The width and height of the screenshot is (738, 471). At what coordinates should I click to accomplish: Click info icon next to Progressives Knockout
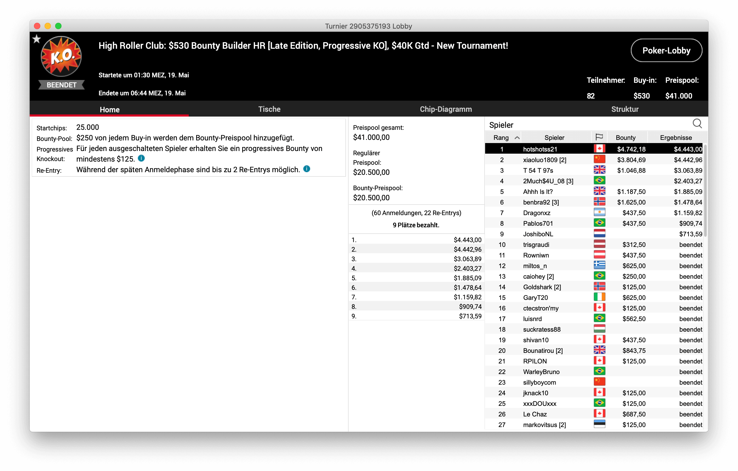point(141,158)
